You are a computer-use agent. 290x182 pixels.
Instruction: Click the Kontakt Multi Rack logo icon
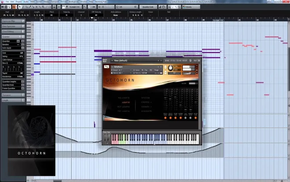(105, 60)
